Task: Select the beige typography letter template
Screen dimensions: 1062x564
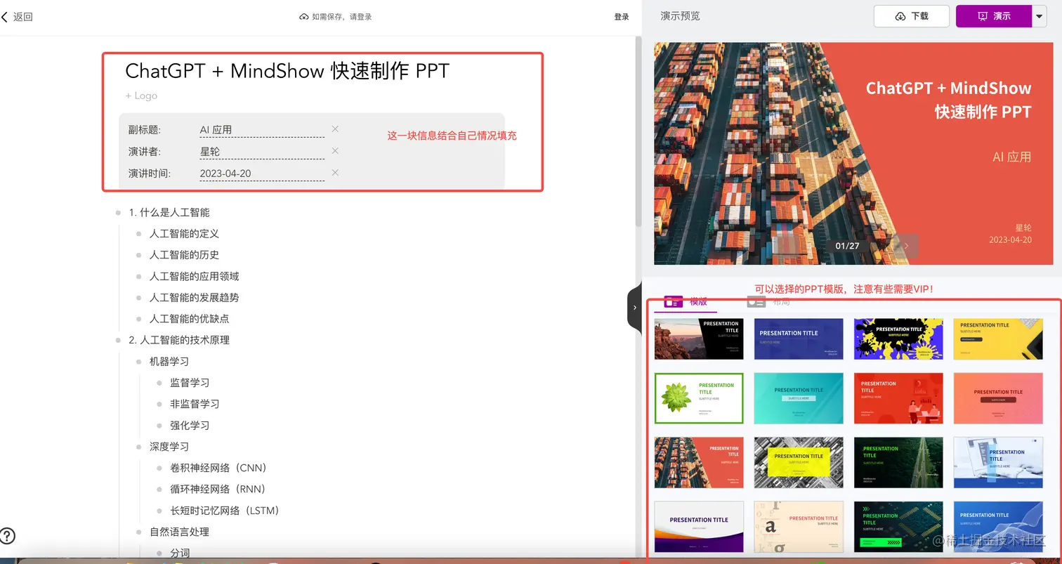Action: pyautogui.click(x=799, y=527)
